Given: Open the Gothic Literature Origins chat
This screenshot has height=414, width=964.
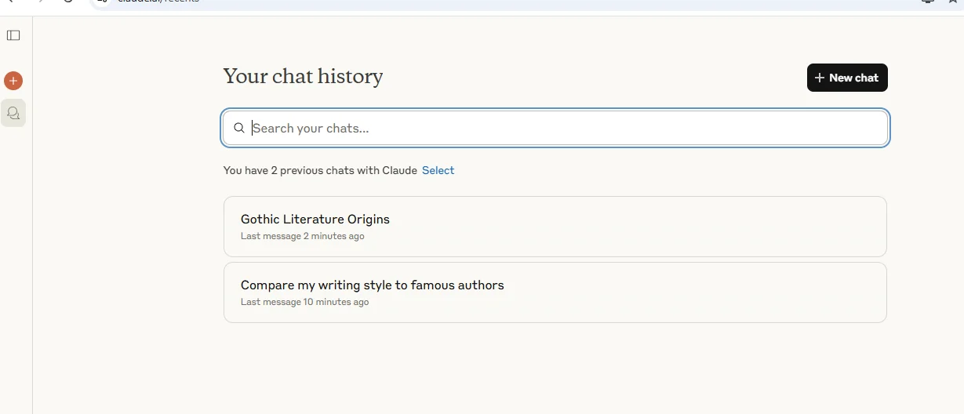Looking at the screenshot, I should [x=555, y=227].
